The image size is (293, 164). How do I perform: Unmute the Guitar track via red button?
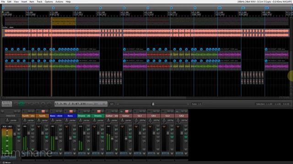pos(127,111)
